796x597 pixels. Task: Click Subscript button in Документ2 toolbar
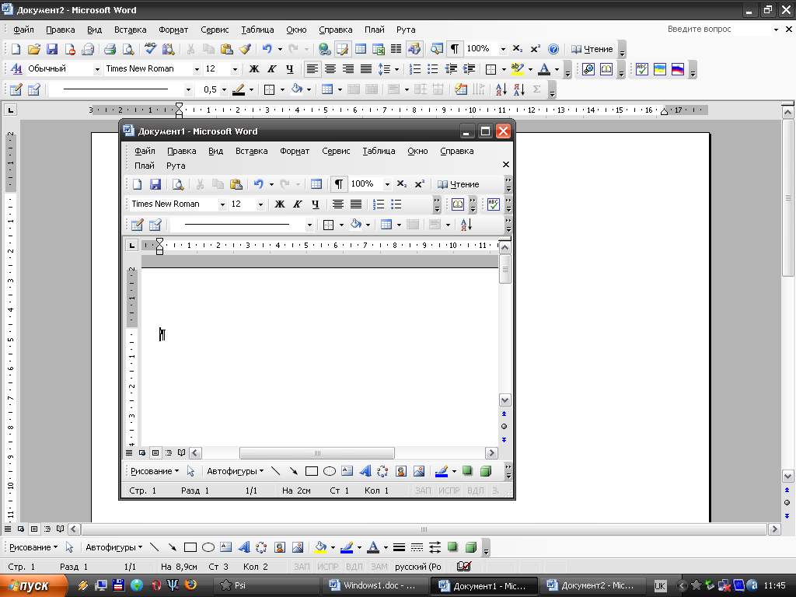point(517,49)
